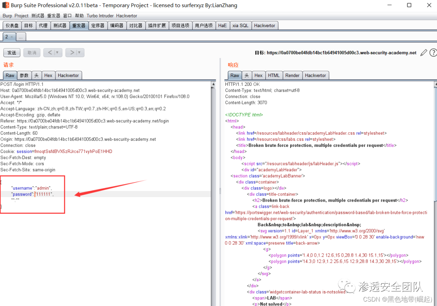Screen dimensions: 437x306
Task: Click the Not solved text in response
Action: click(x=271, y=304)
